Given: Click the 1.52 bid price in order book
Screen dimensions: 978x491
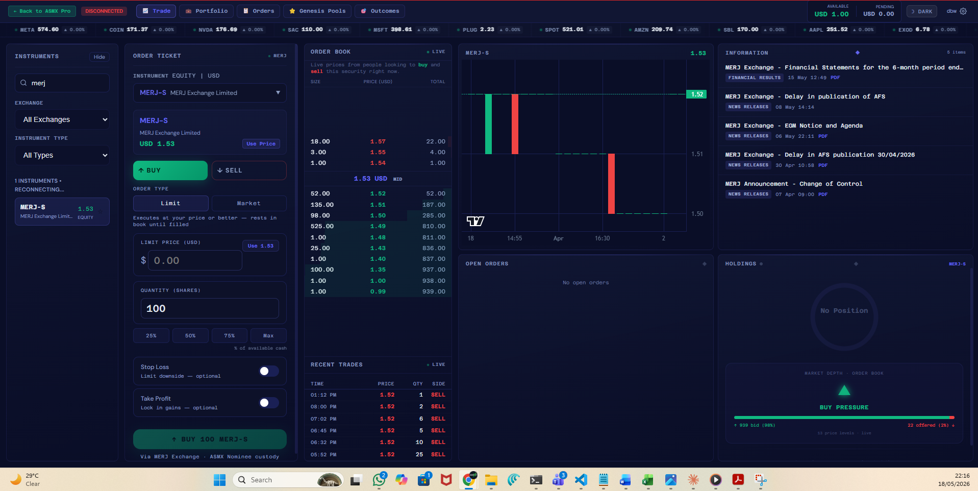Looking at the screenshot, I should tap(378, 193).
